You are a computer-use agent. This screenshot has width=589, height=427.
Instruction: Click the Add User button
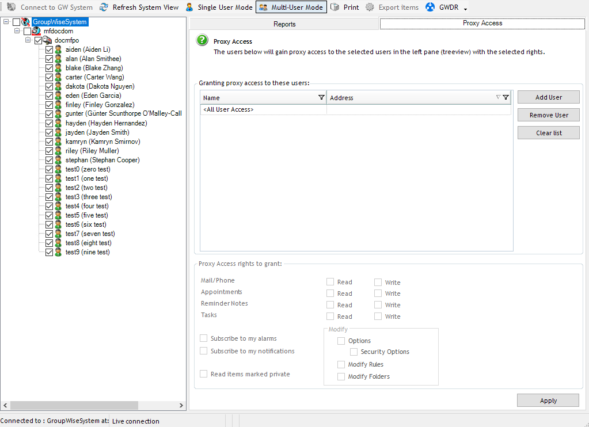point(548,97)
